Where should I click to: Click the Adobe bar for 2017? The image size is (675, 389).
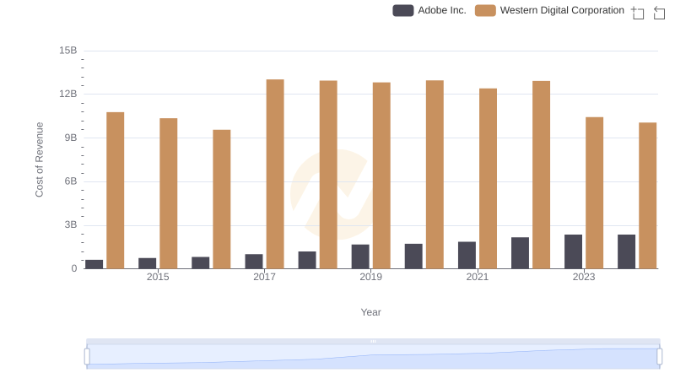click(x=254, y=262)
